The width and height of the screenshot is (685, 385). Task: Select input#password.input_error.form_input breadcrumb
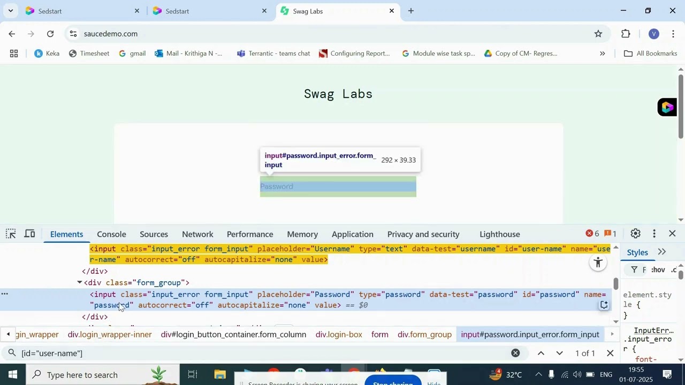pyautogui.click(x=530, y=335)
